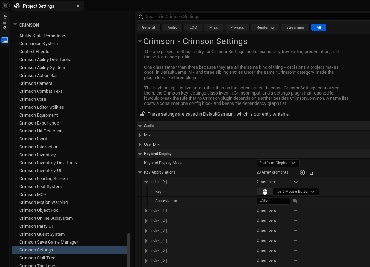This screenshot has width=370, height=267.
Task: Select the Audio filter tab
Action: [172, 27]
